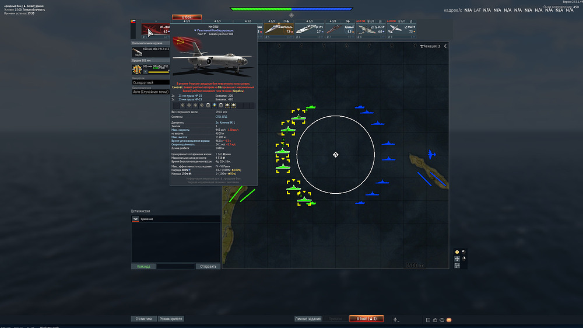
Task: Toggle the Команда chat channel
Action: (x=143, y=266)
